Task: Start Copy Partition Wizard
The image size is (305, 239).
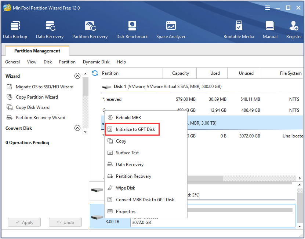Action: [37, 97]
